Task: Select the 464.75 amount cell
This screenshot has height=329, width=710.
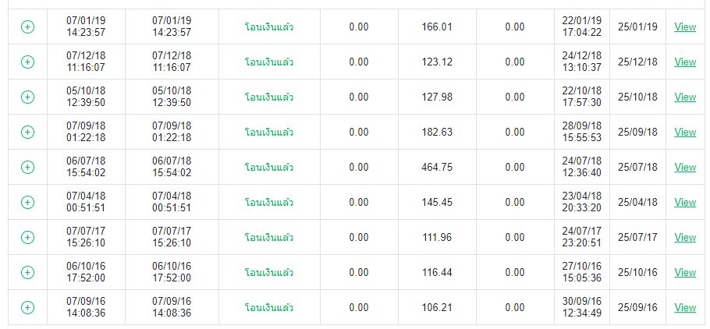Action: [437, 167]
